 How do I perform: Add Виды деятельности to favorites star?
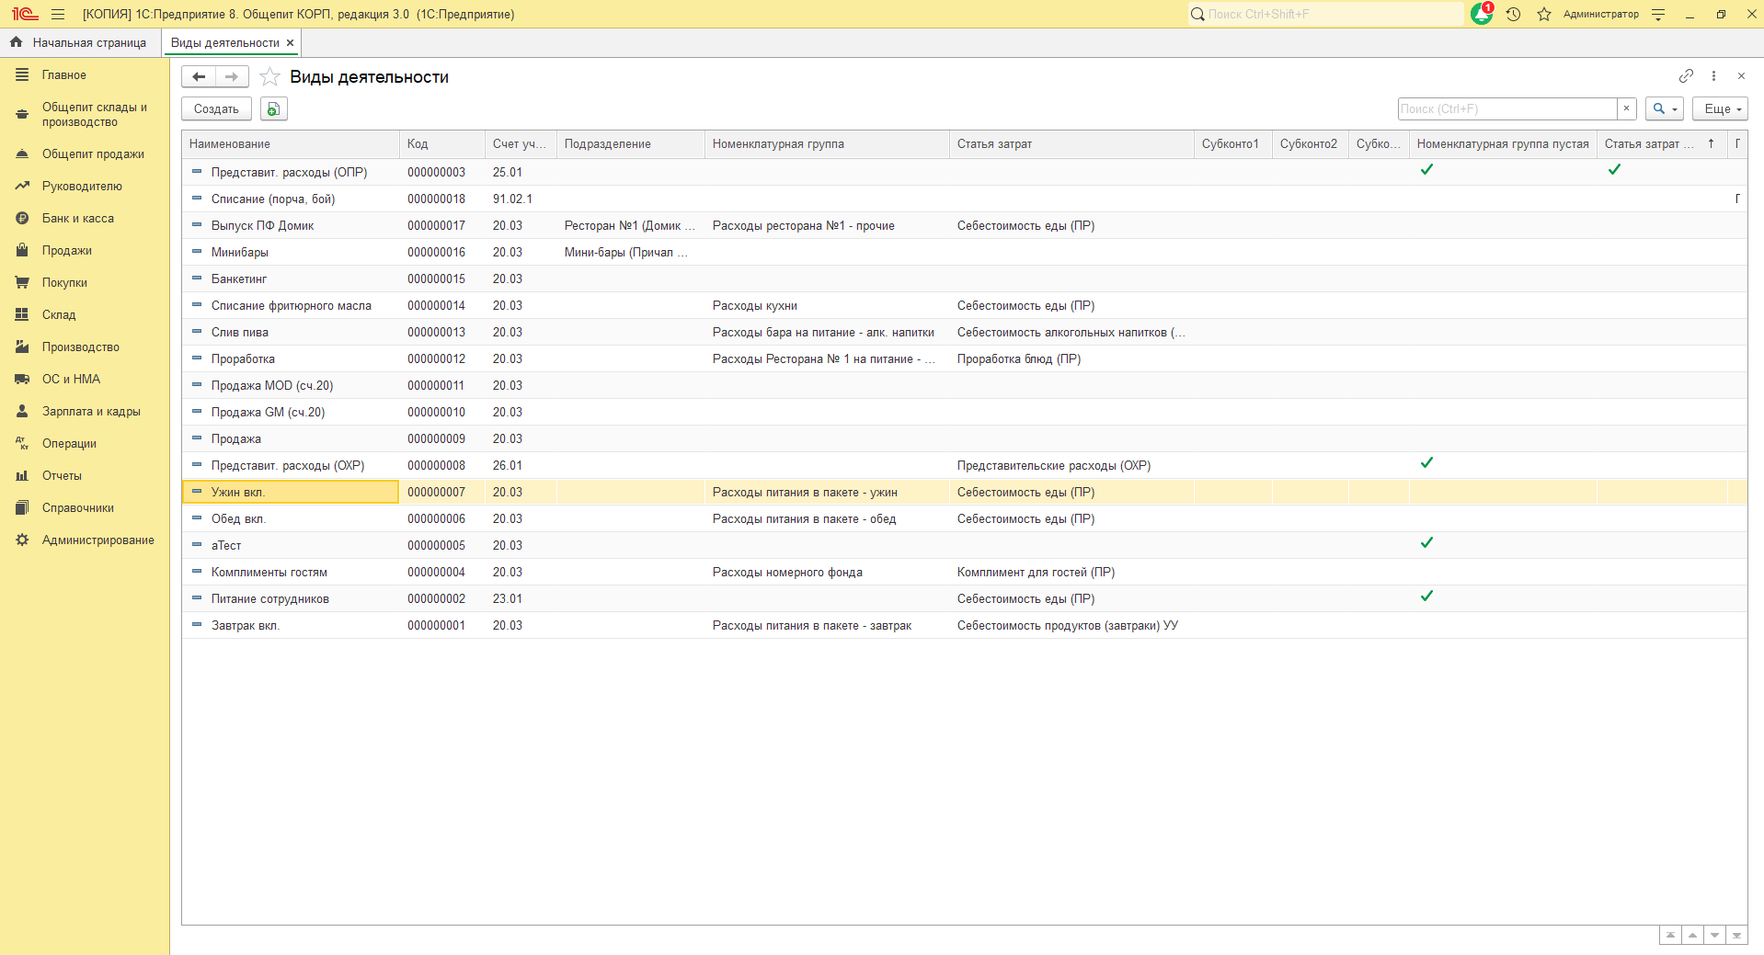point(269,77)
